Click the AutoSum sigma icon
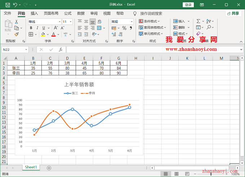245x177 pixels. tap(198, 21)
